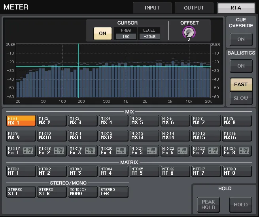Select MIX8 MX 8 channel
This screenshot has width=259, height=217.
point(237,121)
